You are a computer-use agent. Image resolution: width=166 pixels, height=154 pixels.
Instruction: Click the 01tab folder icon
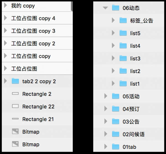pos(115,147)
